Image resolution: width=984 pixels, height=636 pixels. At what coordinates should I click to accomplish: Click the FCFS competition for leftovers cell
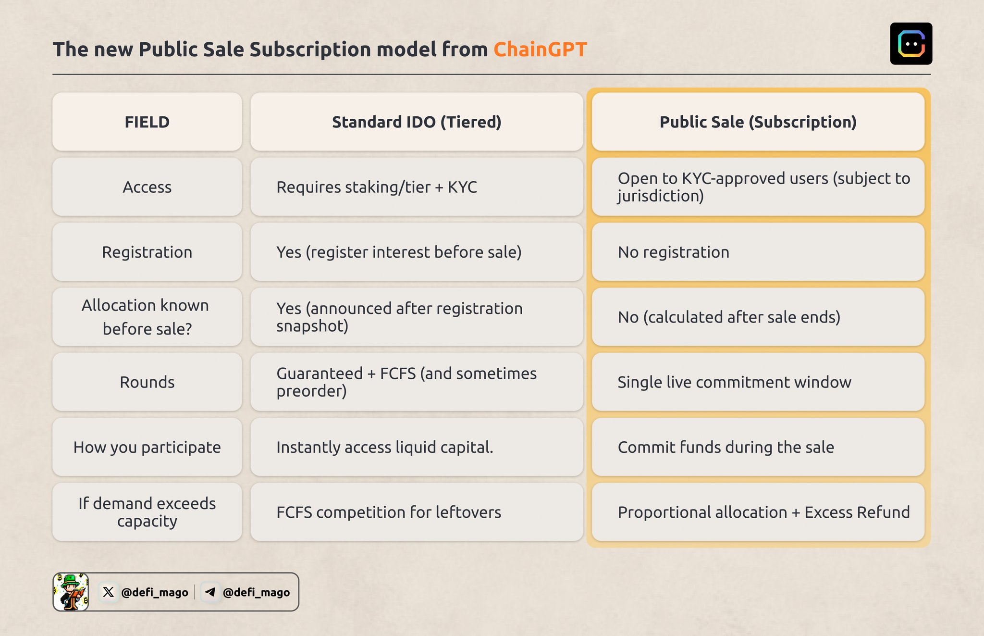tap(389, 512)
